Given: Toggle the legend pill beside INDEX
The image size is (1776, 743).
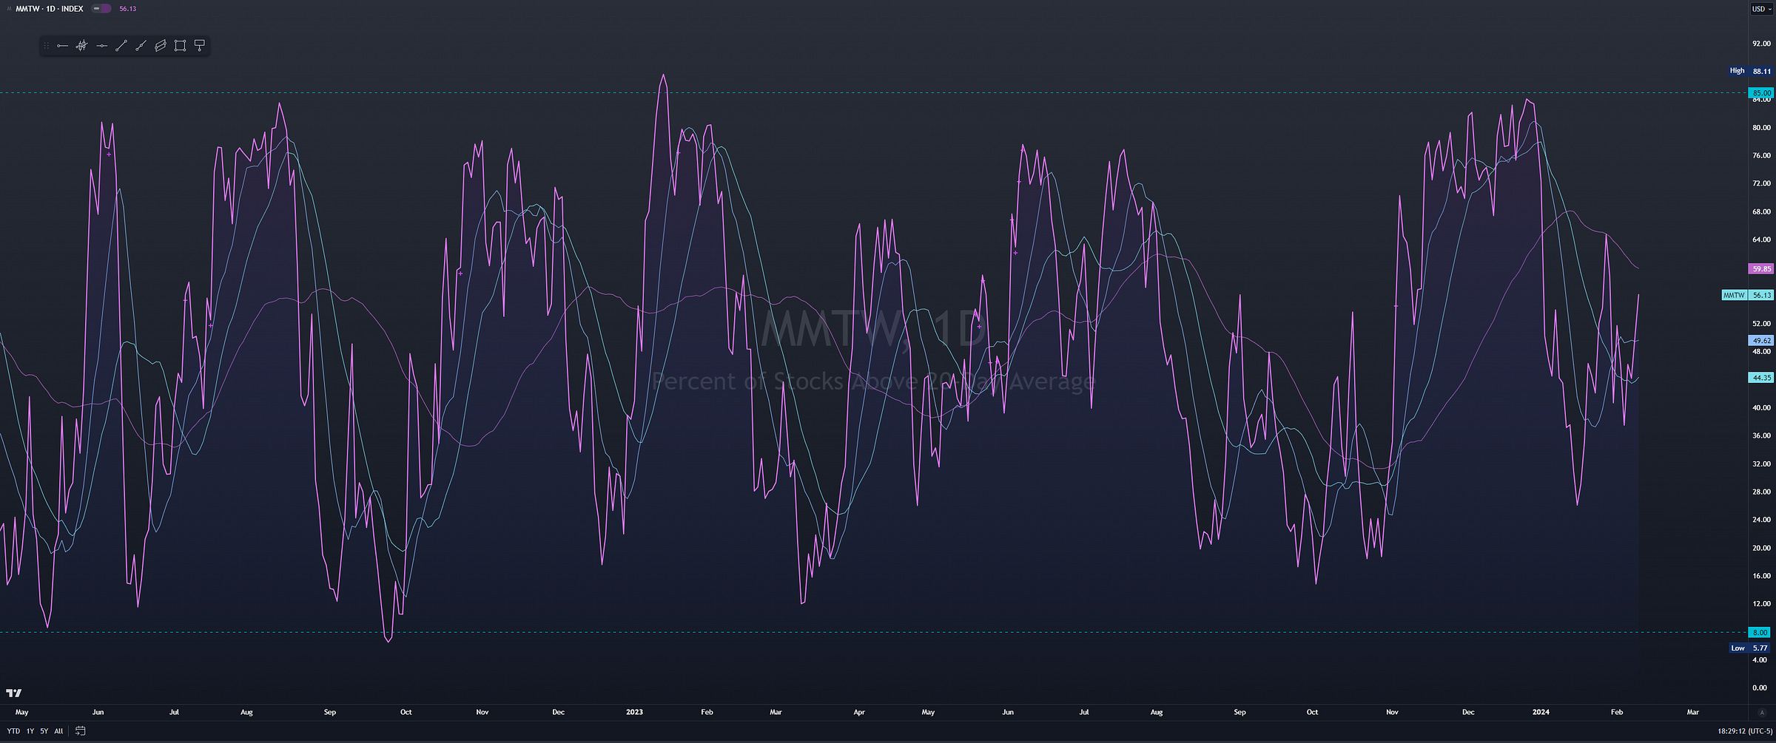Looking at the screenshot, I should [x=101, y=9].
